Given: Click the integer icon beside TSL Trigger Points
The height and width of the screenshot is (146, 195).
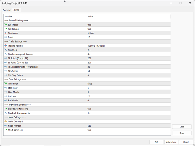Looking at the screenshot, I should click(5, 67).
